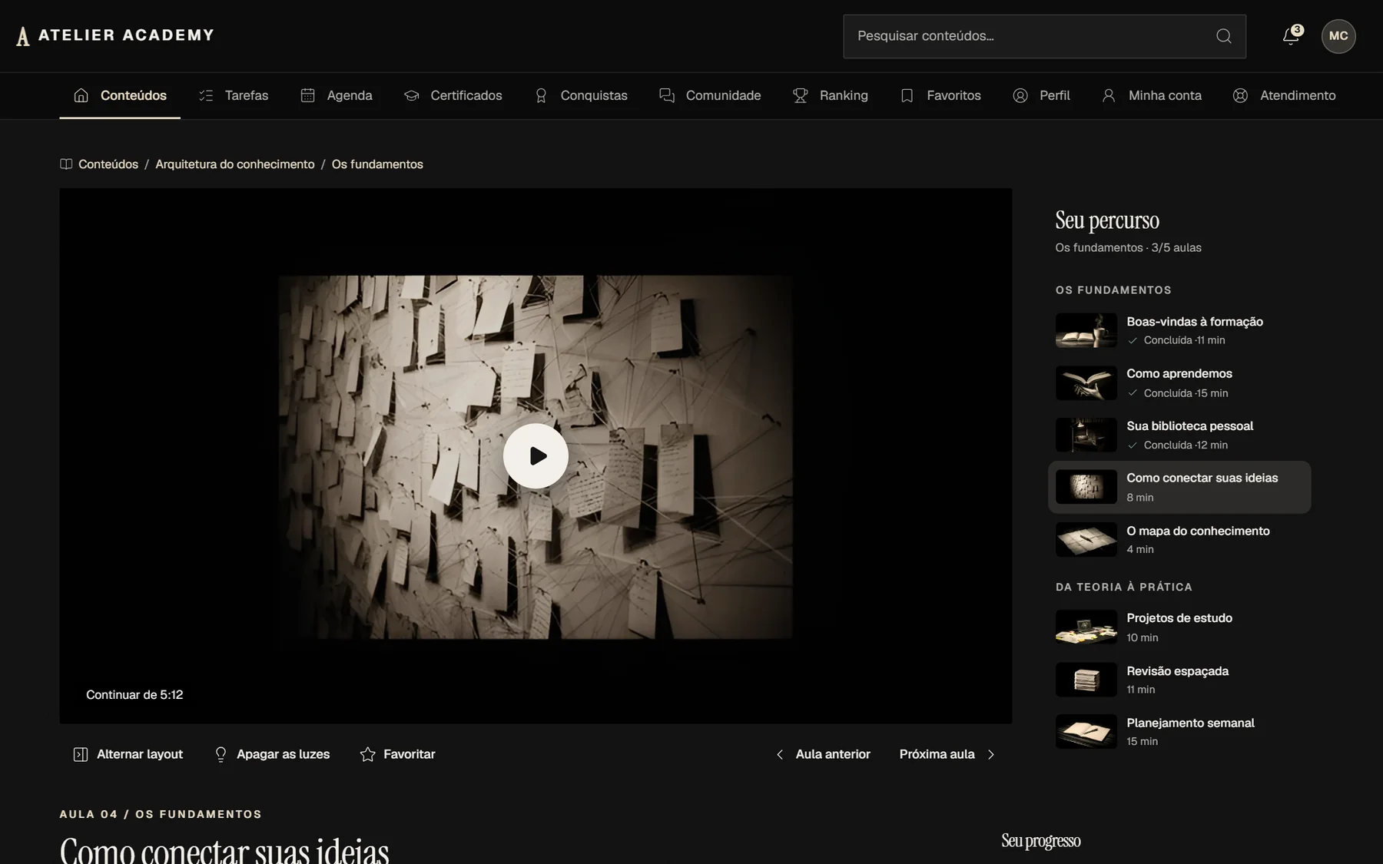Open the MC user avatar menu
The width and height of the screenshot is (1383, 864).
1338,36
